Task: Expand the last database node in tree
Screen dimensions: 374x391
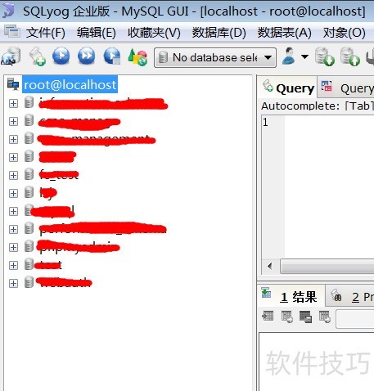Action: (x=13, y=283)
